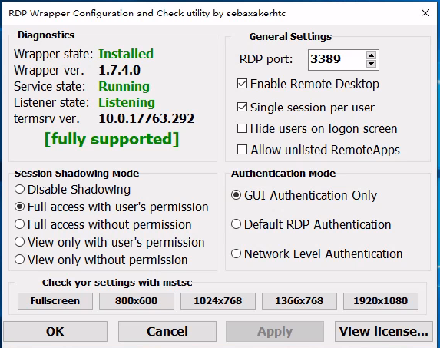The image size is (440, 348).
Task: Choose View only without permission
Action: pyautogui.click(x=19, y=260)
